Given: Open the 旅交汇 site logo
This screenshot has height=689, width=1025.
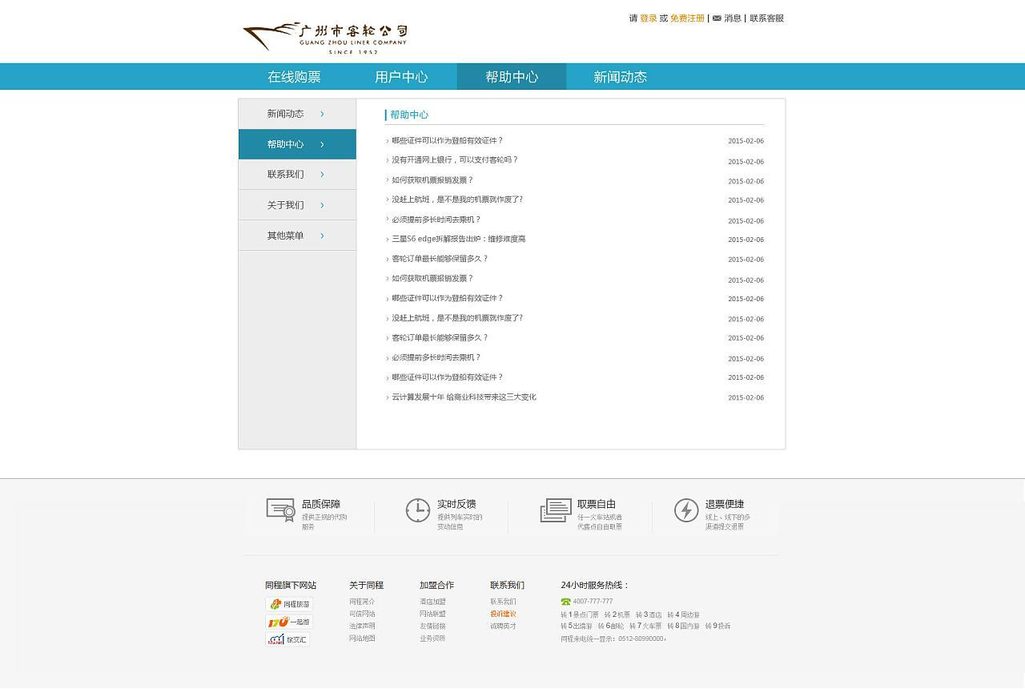Looking at the screenshot, I should [x=287, y=639].
